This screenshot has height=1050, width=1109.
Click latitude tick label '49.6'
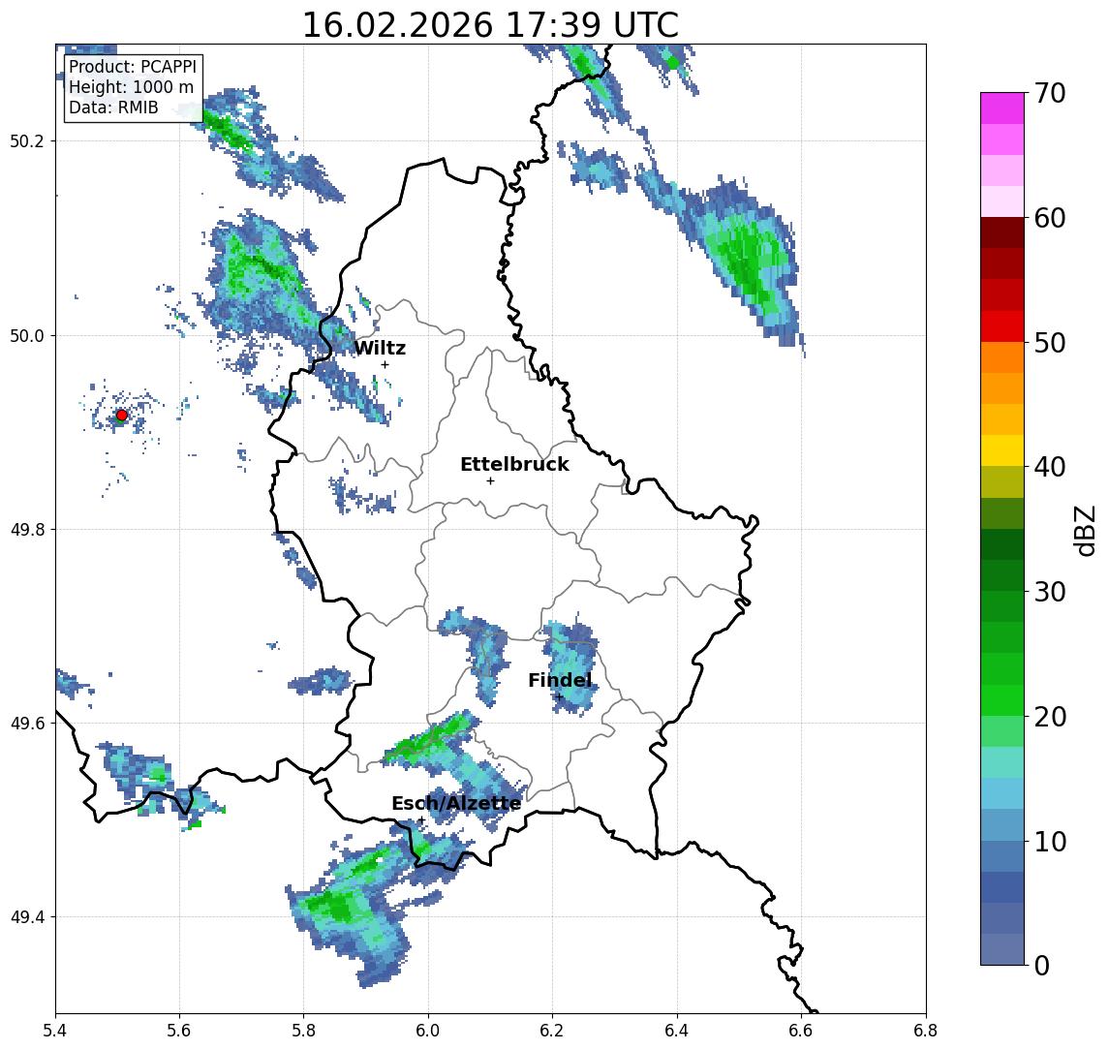(27, 724)
